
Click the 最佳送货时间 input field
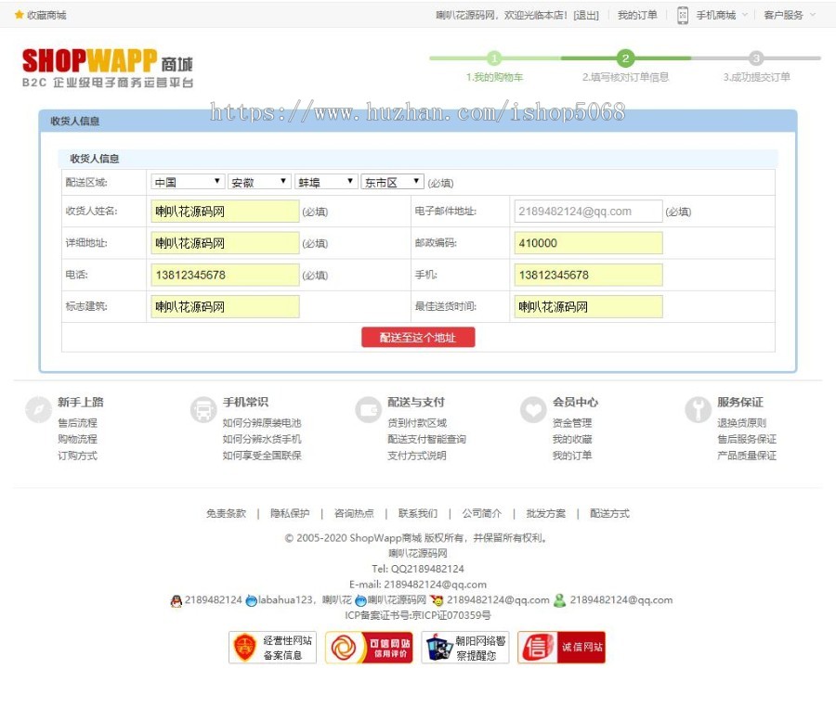(x=588, y=307)
